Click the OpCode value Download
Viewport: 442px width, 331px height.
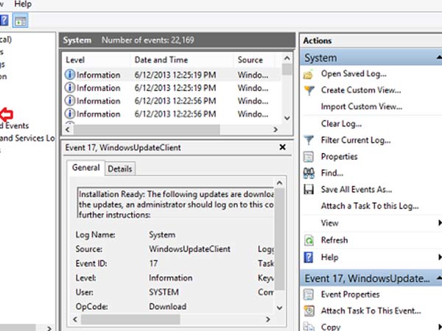167,306
